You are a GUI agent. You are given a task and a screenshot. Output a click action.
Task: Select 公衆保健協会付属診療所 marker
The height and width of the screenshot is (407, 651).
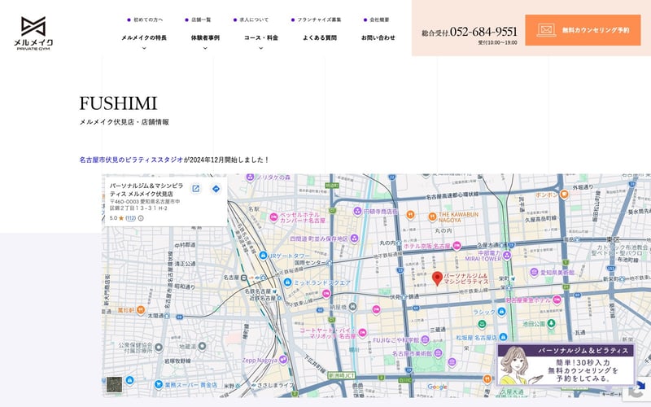(x=159, y=348)
